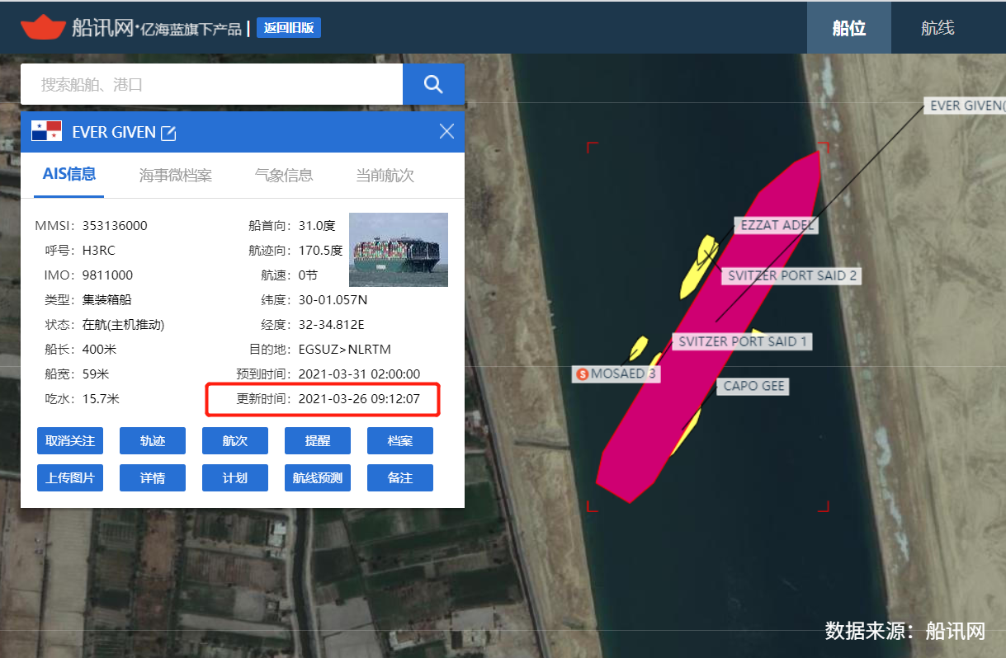This screenshot has width=1006, height=658.
Task: Click the EVER GIVEN map label
Action: point(966,106)
